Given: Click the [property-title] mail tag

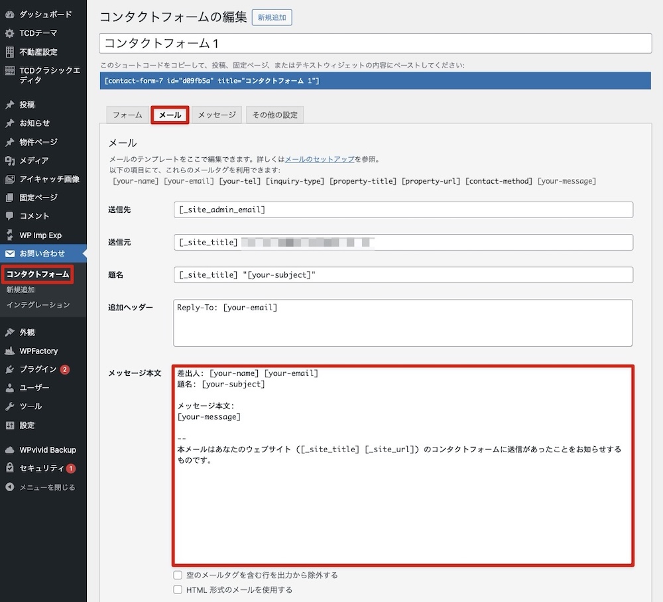Looking at the screenshot, I should (363, 181).
